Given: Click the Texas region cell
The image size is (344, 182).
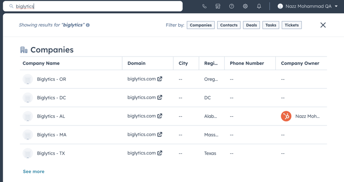Looking at the screenshot, I should (210, 153).
